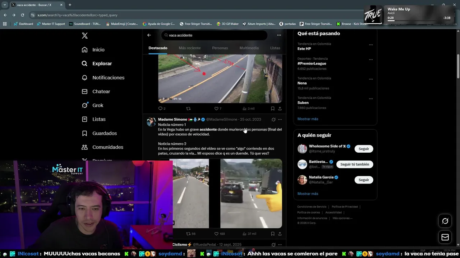Open the 3D Gif Maker bookmark
Viewport: 460px width, 258px height.
point(227,24)
